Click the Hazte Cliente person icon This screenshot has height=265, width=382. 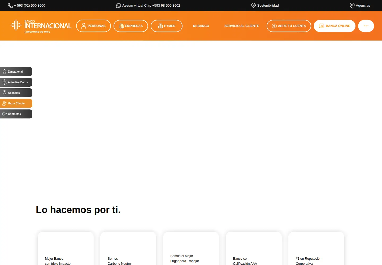[x=5, y=103]
